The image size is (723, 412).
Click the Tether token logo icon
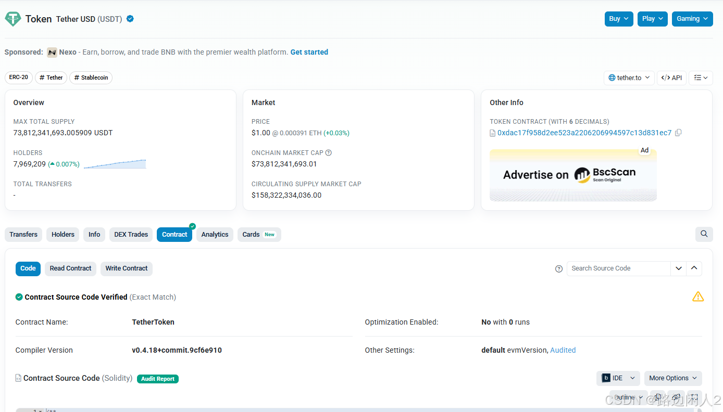tap(13, 19)
